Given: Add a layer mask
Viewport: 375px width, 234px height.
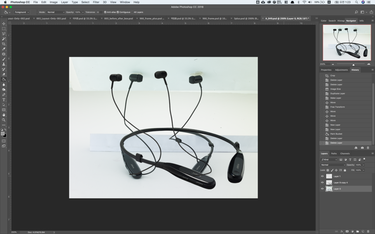Looking at the screenshot, I should pos(347,231).
